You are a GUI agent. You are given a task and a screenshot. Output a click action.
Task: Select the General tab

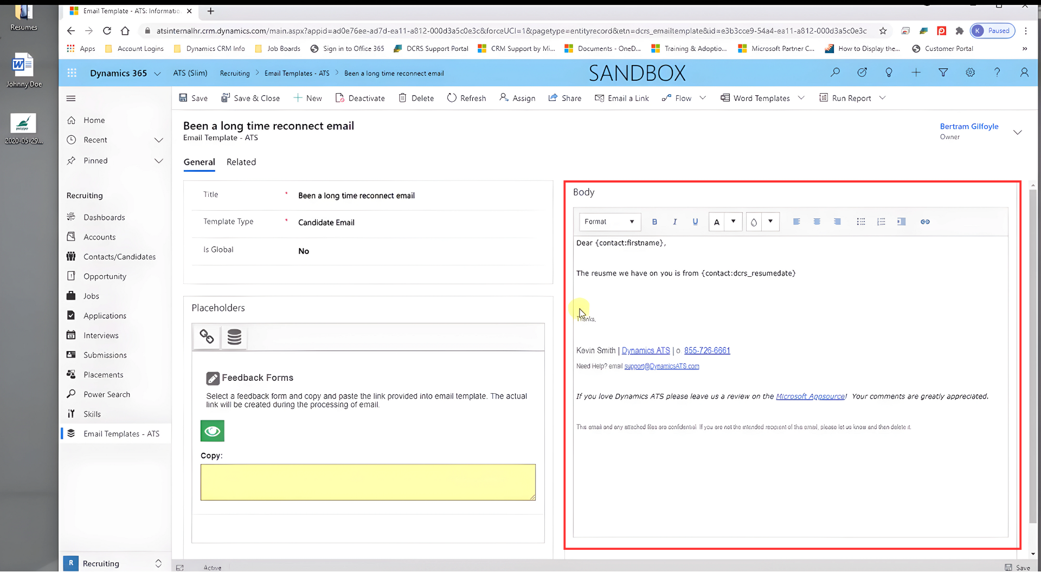coord(199,162)
